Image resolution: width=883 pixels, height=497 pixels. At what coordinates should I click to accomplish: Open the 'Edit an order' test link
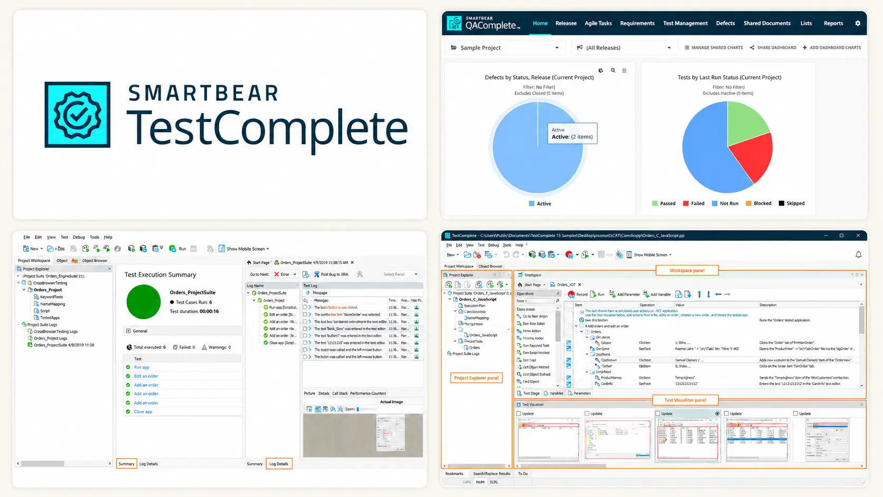(146, 376)
